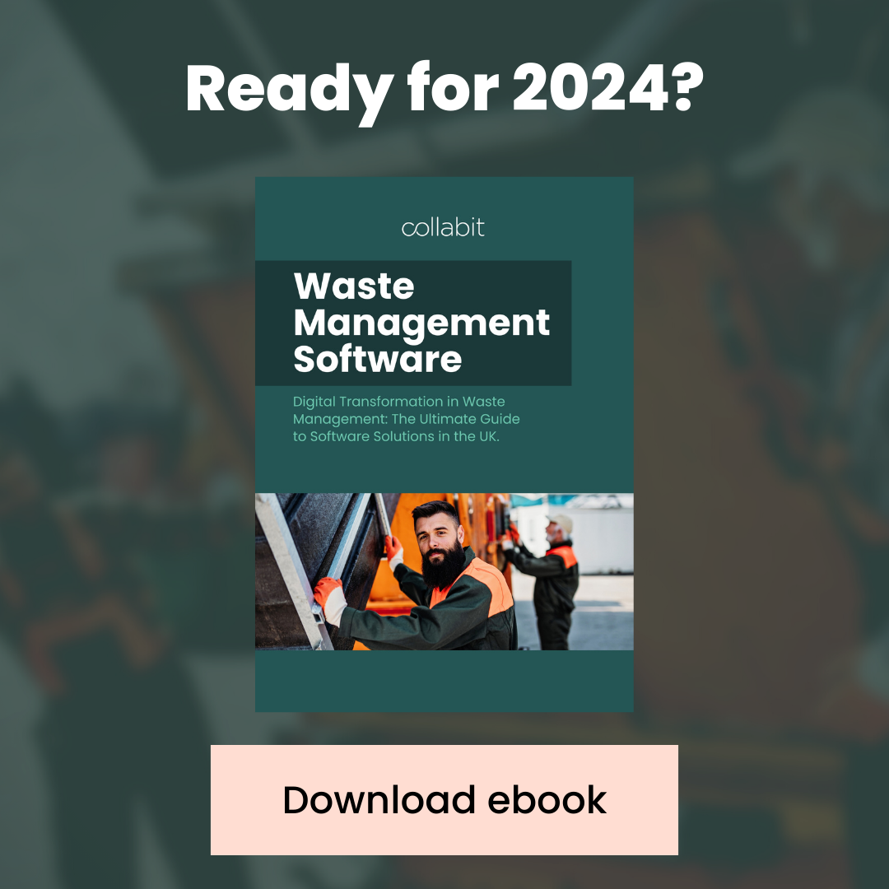This screenshot has width=889, height=889.
Task: Click the blank green strip below the photo
Action: pos(444,681)
